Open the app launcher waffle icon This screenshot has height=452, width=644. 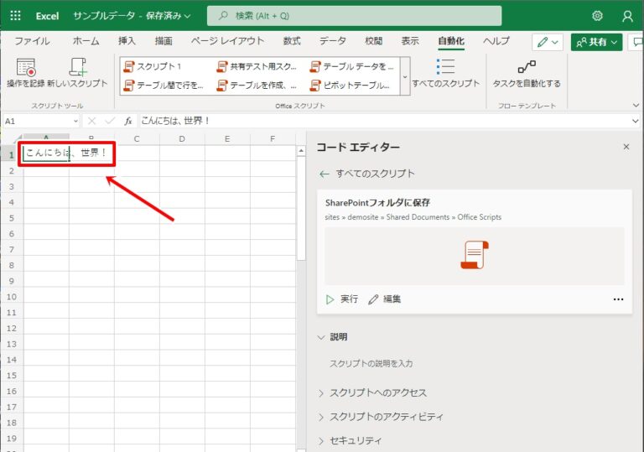coord(15,16)
